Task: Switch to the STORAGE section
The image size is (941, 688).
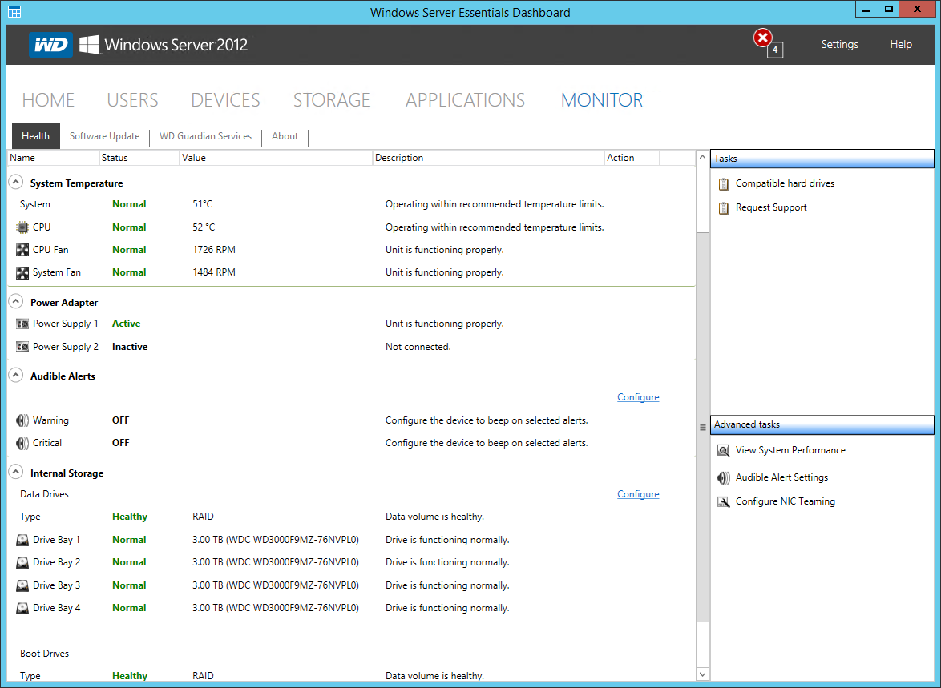Action: coord(331,100)
